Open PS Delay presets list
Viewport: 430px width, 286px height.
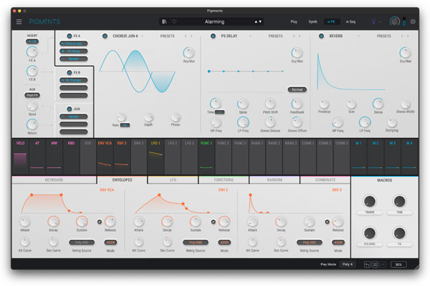(x=275, y=36)
